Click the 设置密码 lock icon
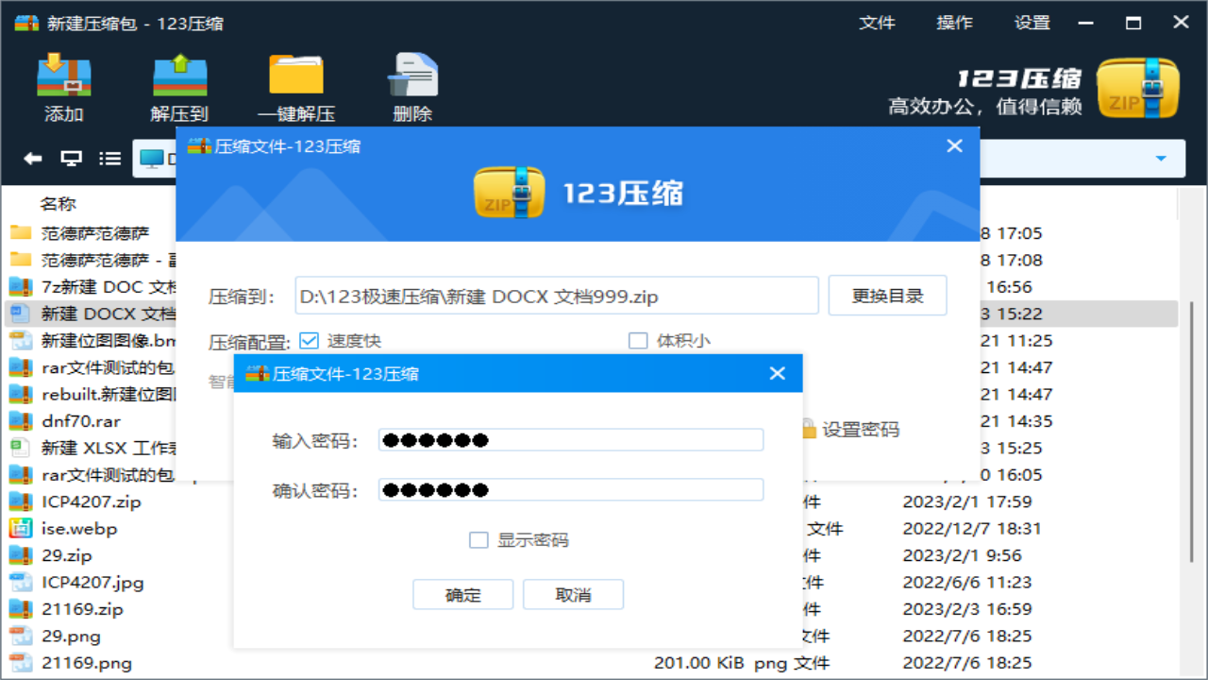This screenshot has height=680, width=1208. click(x=808, y=429)
